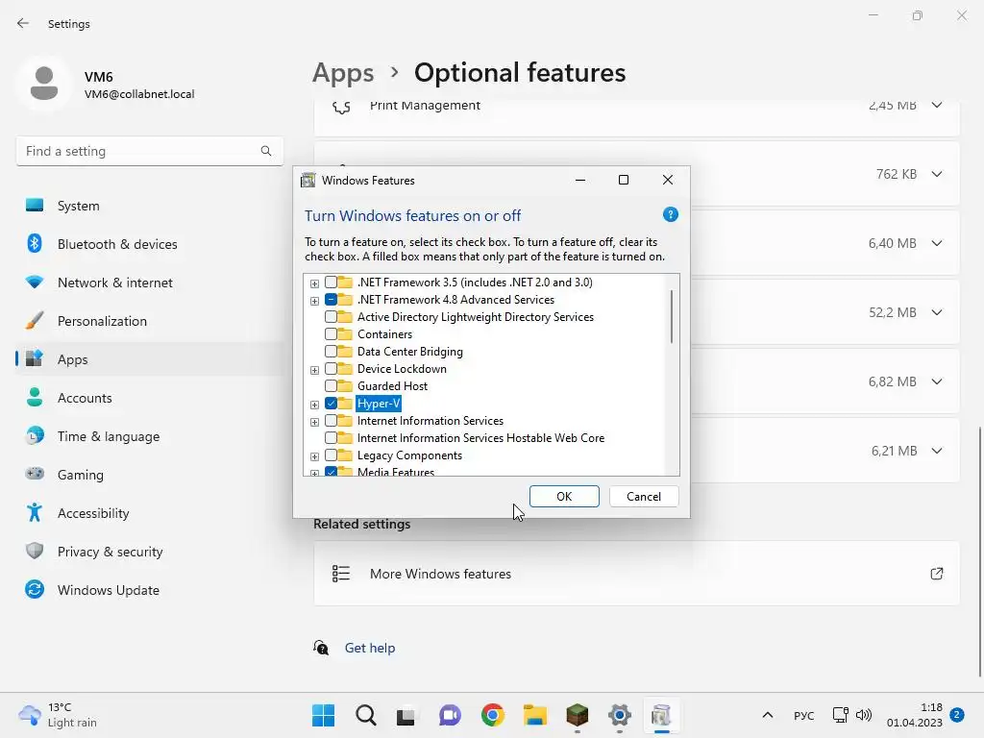The image size is (984, 738).
Task: Expand Internet Information Services node
Action: point(314,422)
